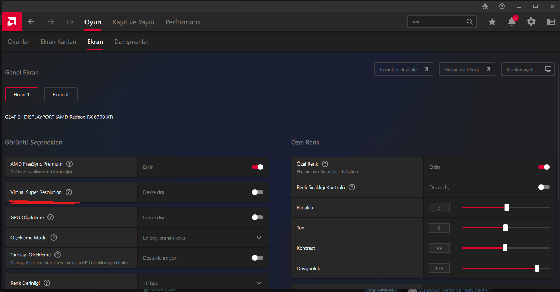This screenshot has width=560, height=292.
Task: Click the 'Görüntü Seçenekleri' heading
Action: pyautogui.click(x=34, y=142)
